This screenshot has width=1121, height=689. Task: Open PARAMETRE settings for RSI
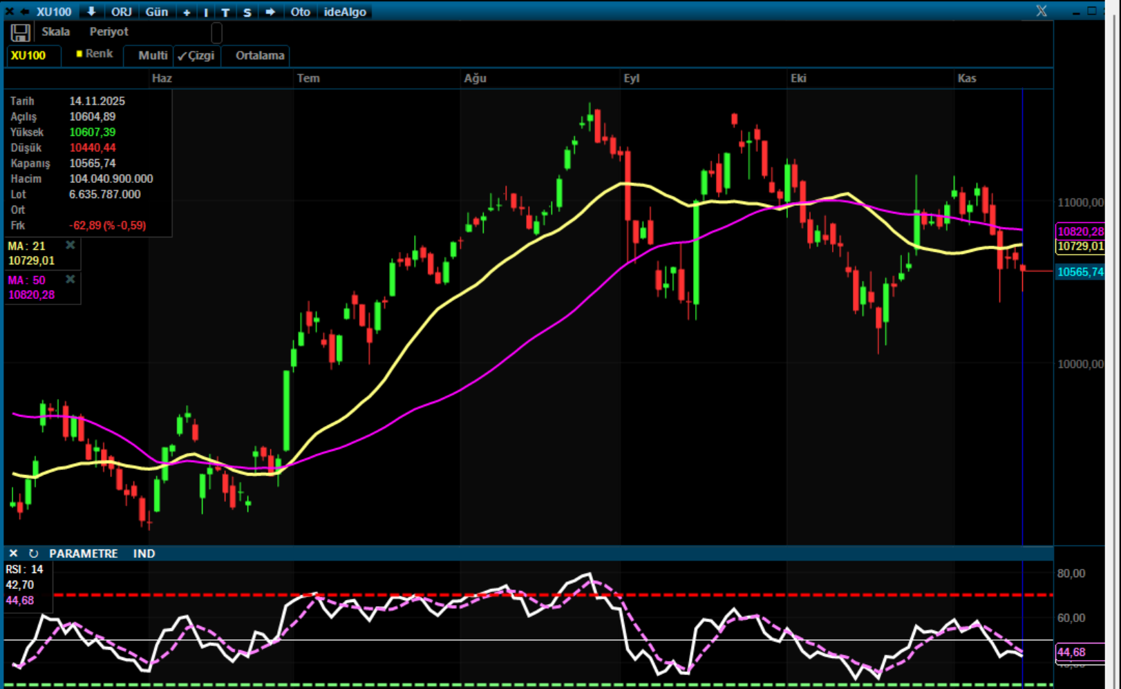pyautogui.click(x=83, y=554)
